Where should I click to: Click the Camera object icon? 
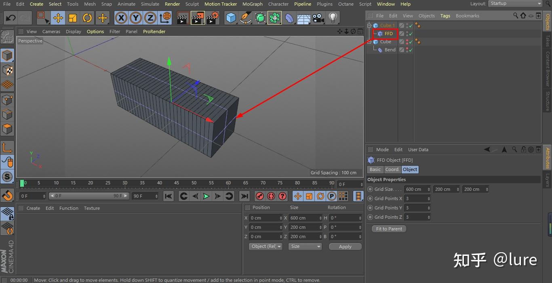pos(318,18)
